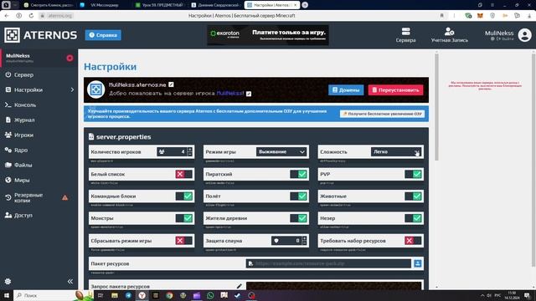This screenshot has width=536, height=301.
Task: Toggle Незер switch
Action: 413,218
